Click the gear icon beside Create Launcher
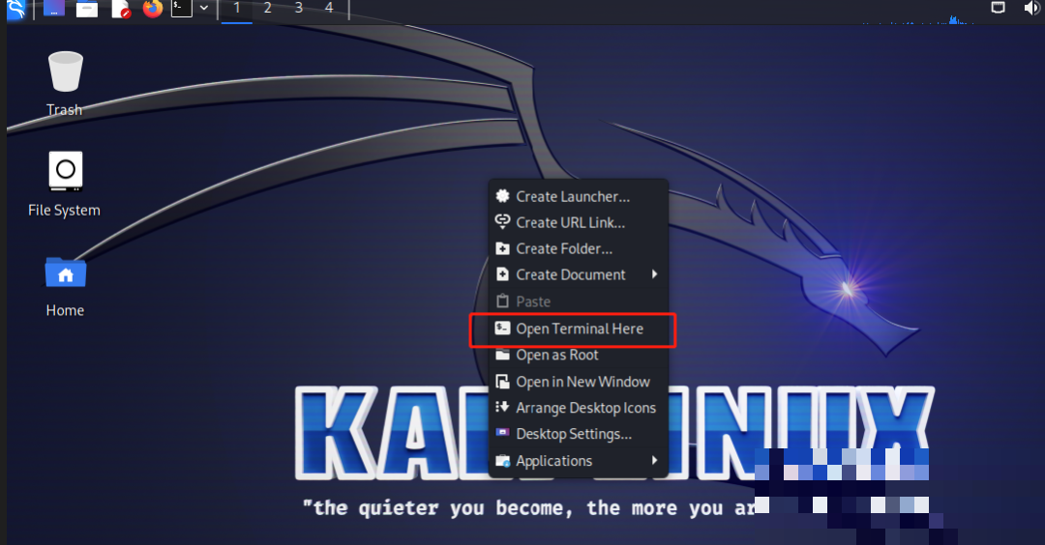 pos(502,195)
